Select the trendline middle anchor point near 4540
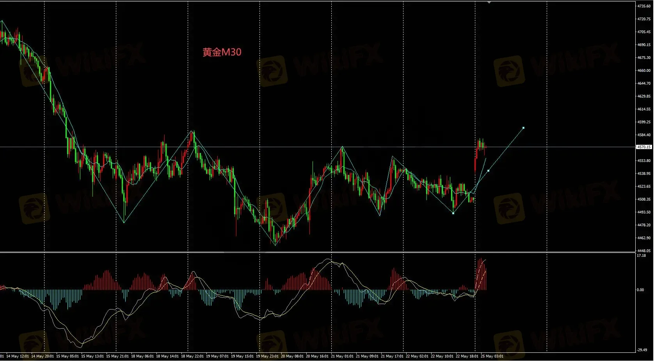This screenshot has height=361, width=654. [488, 171]
